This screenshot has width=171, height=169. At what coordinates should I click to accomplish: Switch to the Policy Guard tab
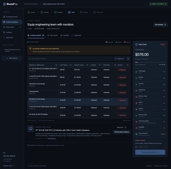[x=52, y=35]
